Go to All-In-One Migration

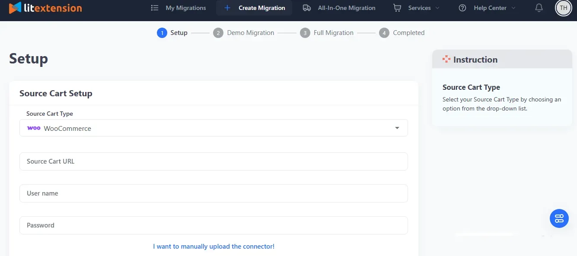pos(347,8)
